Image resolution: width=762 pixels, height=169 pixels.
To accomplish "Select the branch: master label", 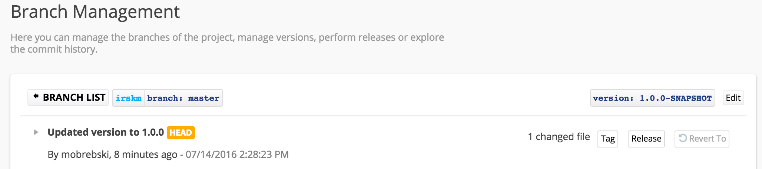I will pos(183,98).
